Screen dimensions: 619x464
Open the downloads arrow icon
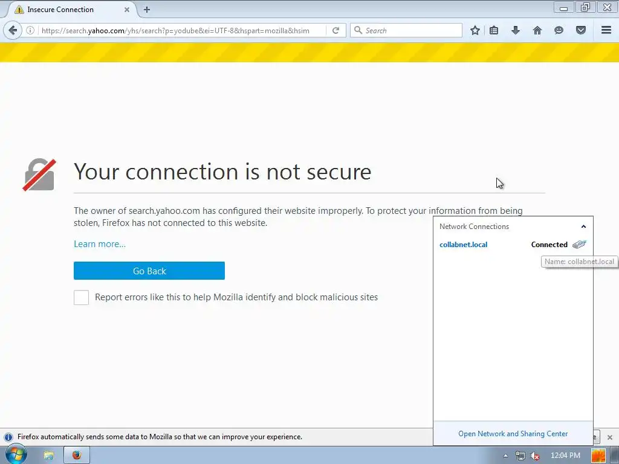[515, 30]
